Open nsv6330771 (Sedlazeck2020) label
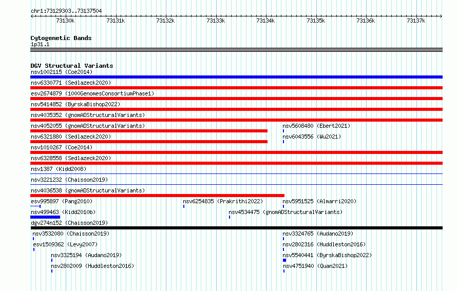This screenshot has height=291, width=457. click(71, 83)
